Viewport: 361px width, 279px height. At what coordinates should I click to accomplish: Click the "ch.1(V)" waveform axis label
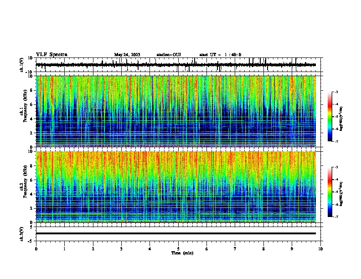click(22, 65)
